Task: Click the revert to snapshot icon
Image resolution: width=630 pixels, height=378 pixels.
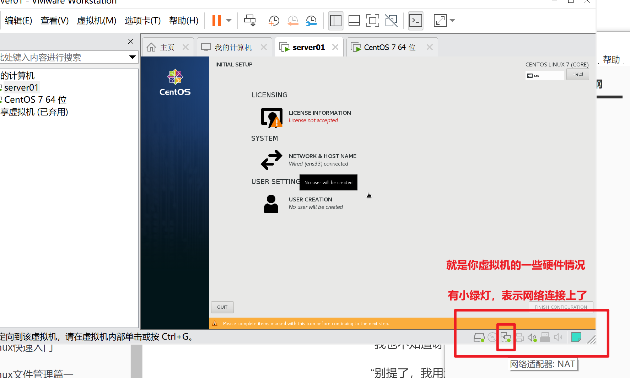Action: [292, 21]
